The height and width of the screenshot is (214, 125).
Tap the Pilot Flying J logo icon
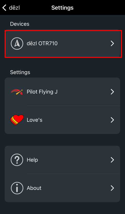(x=17, y=92)
